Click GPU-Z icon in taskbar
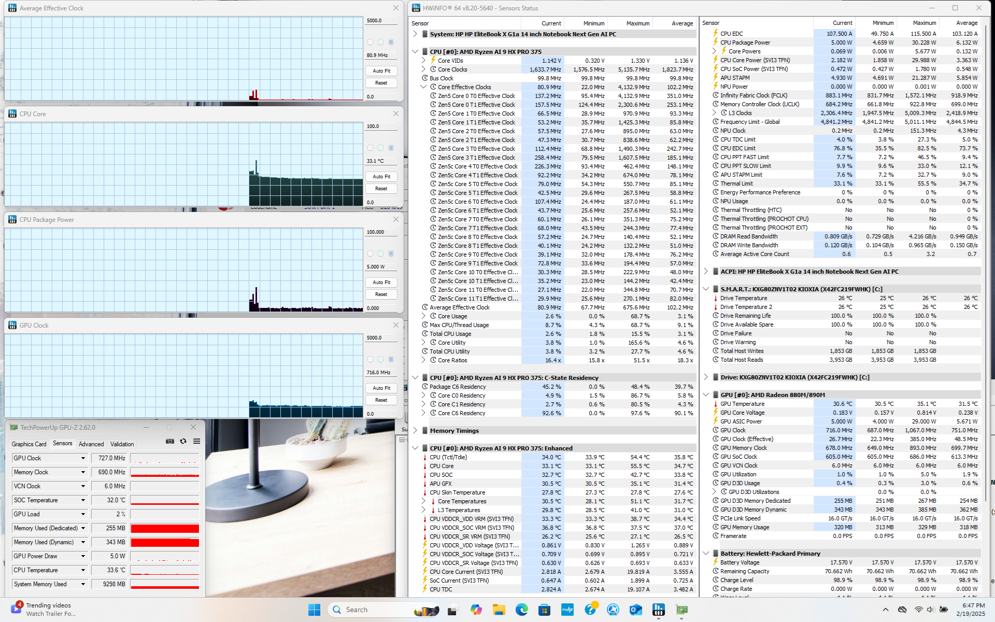This screenshot has height=622, width=995. 681,610
